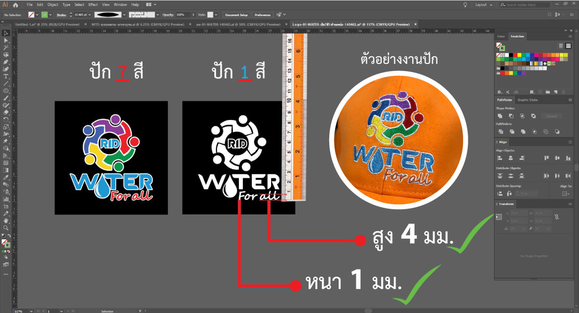Open the graphic Style dropdown
The image size is (579, 313).
216,15
